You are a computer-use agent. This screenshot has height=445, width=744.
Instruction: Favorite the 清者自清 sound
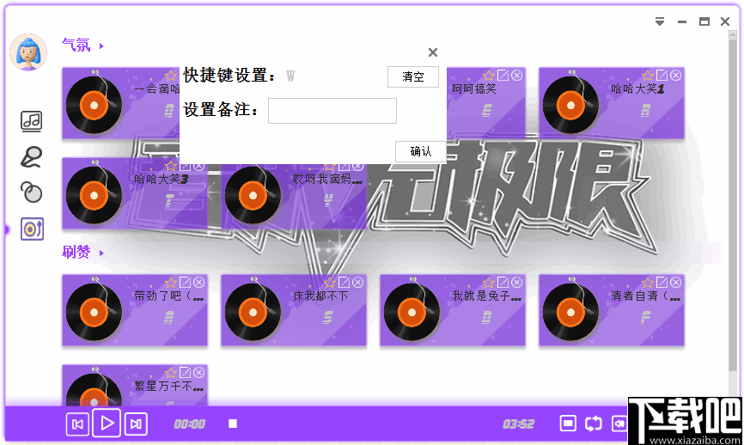point(648,283)
